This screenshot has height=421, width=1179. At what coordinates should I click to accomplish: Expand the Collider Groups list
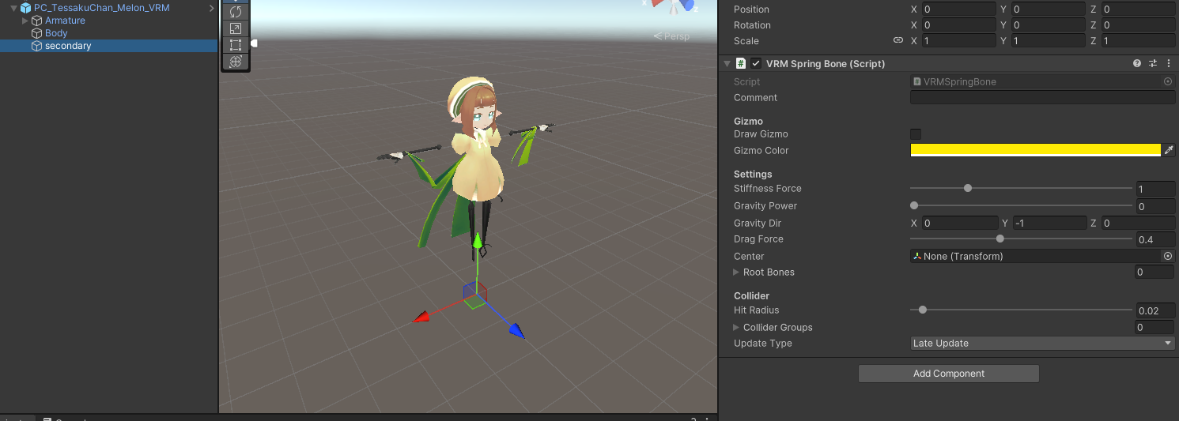click(x=736, y=328)
